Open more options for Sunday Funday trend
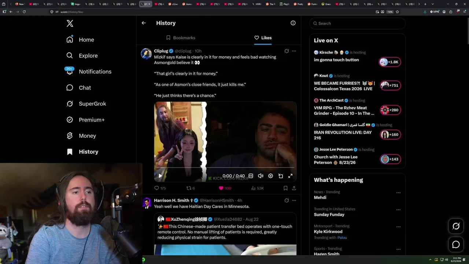This screenshot has height=264, width=469. (x=398, y=210)
